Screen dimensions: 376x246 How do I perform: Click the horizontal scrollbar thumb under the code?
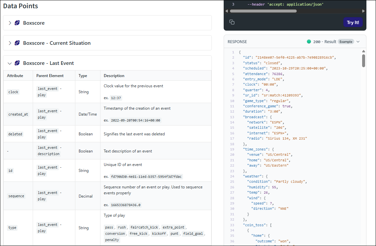[x=263, y=11]
